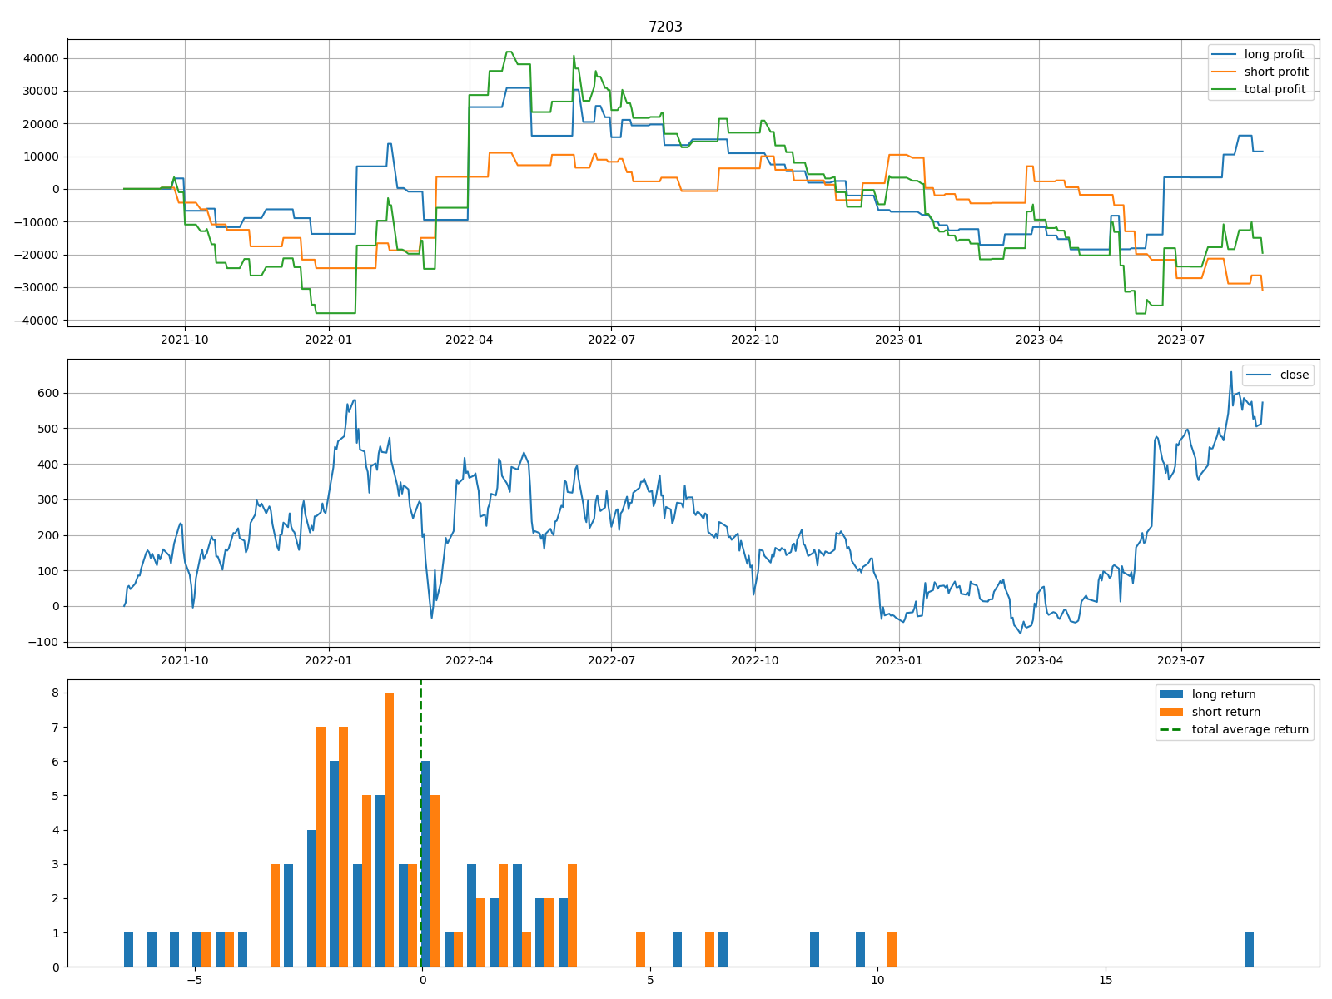Select the short profit legend label

click(x=1276, y=72)
